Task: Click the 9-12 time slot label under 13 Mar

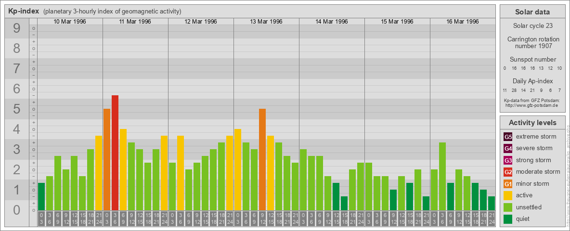Action: point(262,218)
